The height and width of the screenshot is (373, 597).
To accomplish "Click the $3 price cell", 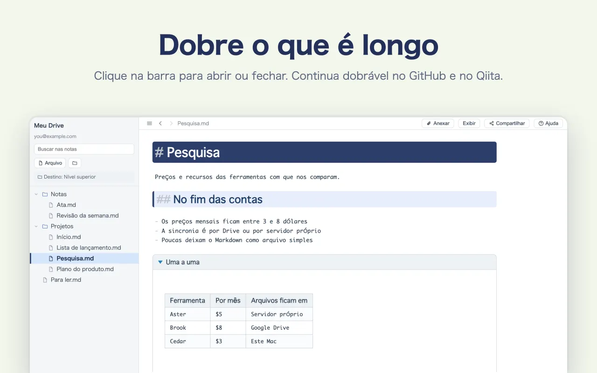I will click(x=228, y=341).
